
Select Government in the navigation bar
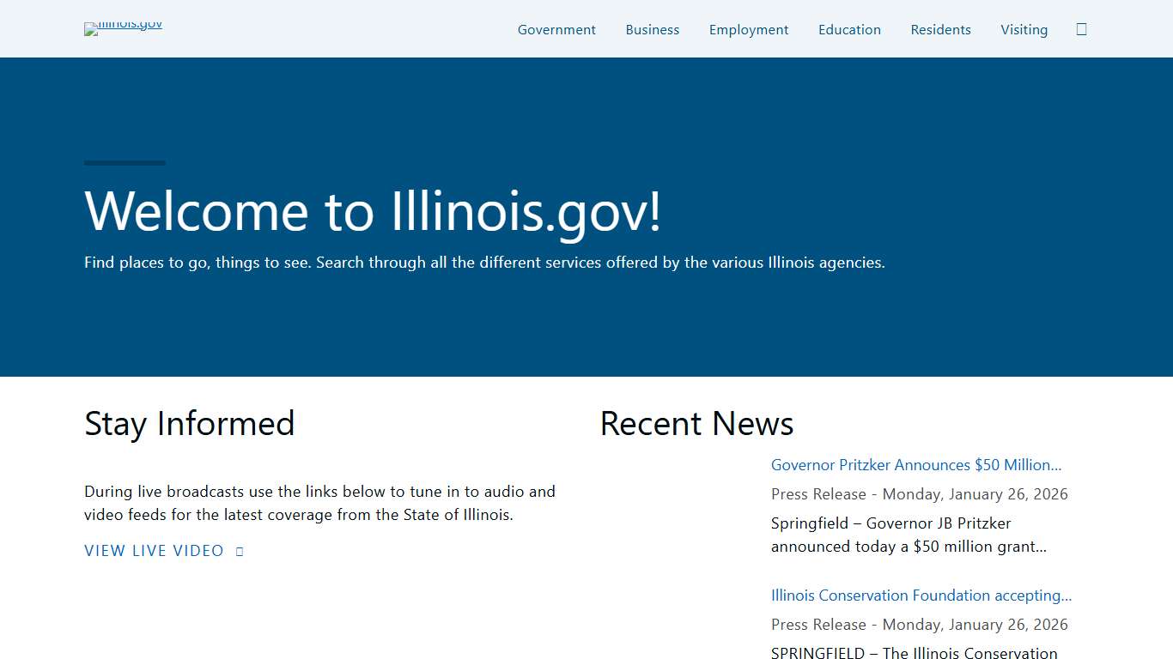(x=556, y=29)
